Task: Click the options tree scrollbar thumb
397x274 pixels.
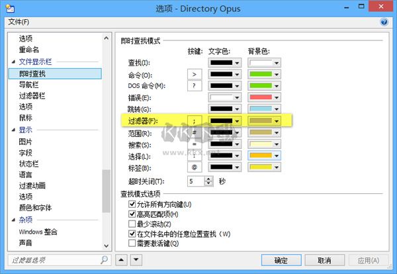Action: pyautogui.click(x=107, y=191)
